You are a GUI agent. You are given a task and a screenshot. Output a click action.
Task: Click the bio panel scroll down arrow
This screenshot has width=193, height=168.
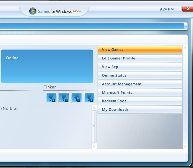(x=94, y=147)
